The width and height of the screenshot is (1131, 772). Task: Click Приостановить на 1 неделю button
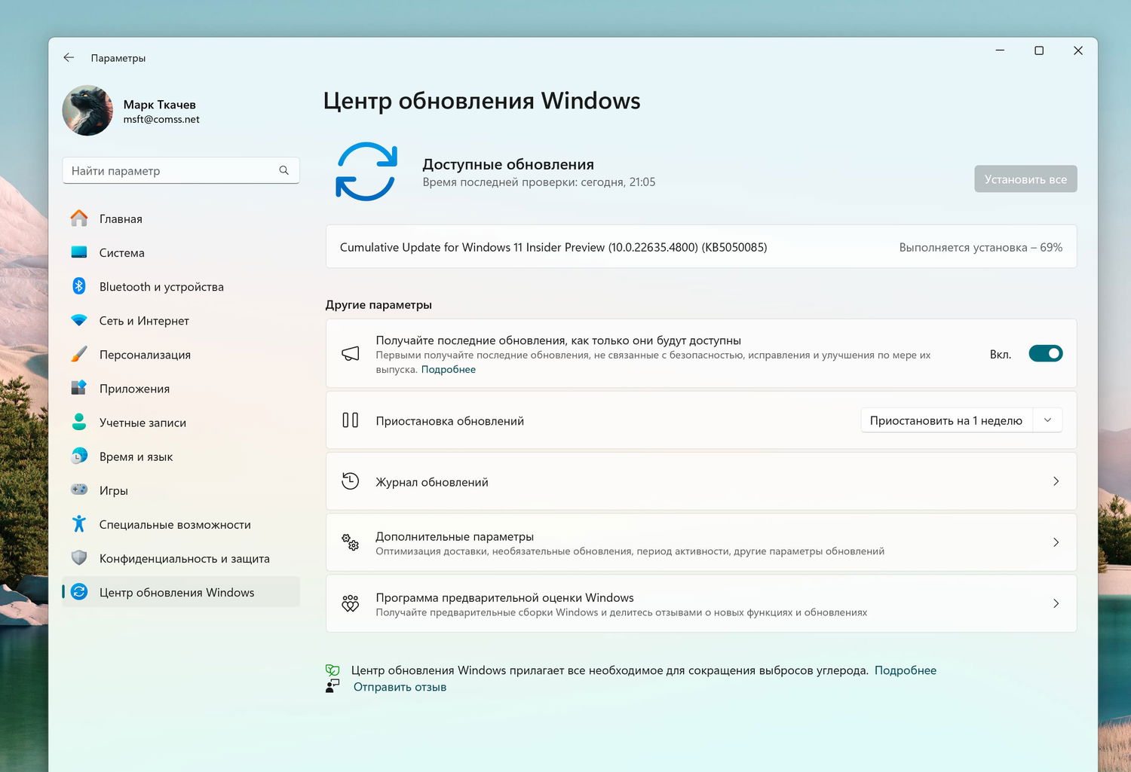946,420
